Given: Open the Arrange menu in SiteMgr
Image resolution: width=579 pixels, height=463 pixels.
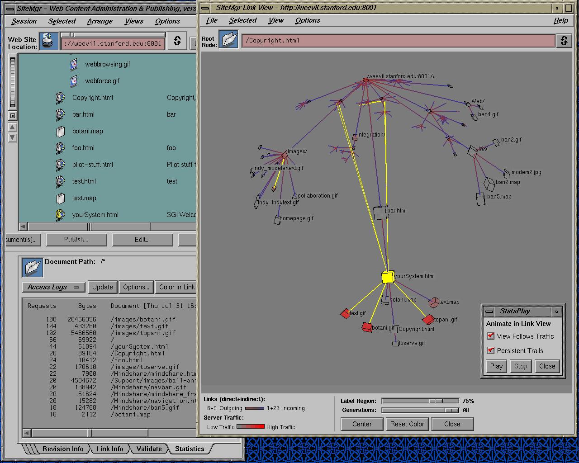Looking at the screenshot, I should 100,21.
